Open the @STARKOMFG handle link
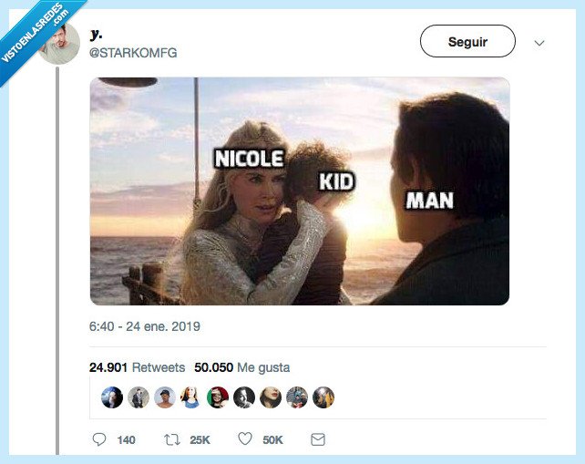The image size is (585, 464). click(x=133, y=53)
